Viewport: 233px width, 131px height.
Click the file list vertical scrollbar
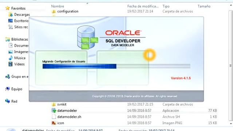pyautogui.click(x=230, y=65)
